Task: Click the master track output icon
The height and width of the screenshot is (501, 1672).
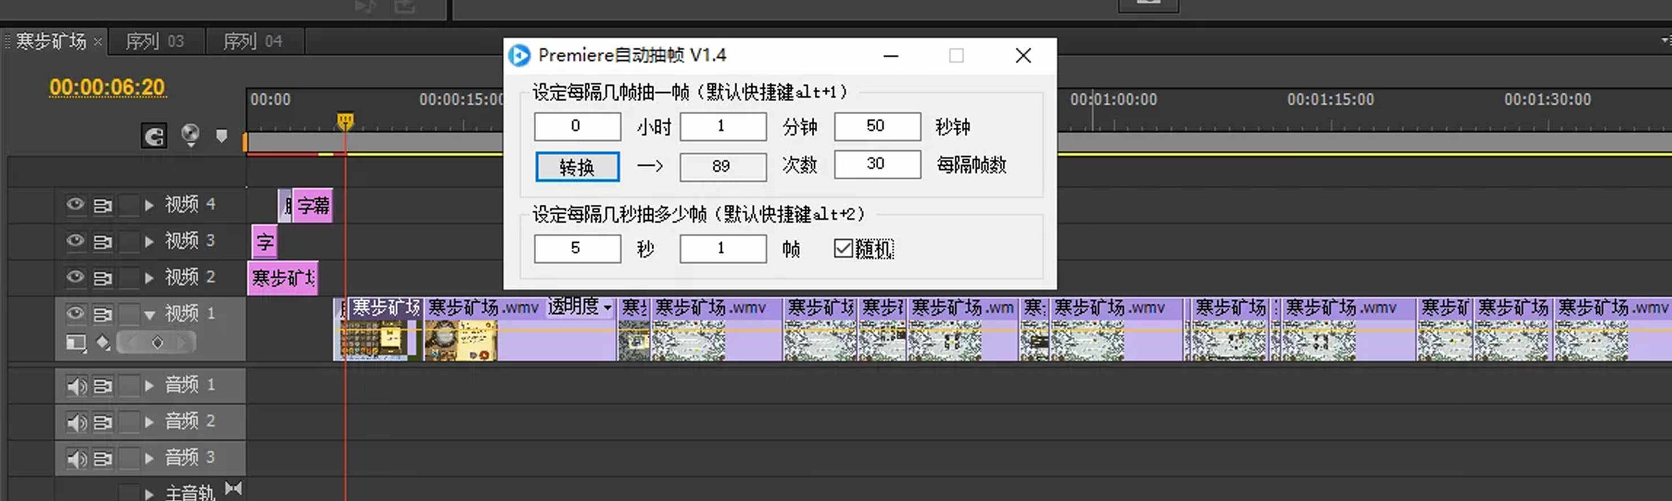Action: [x=234, y=488]
